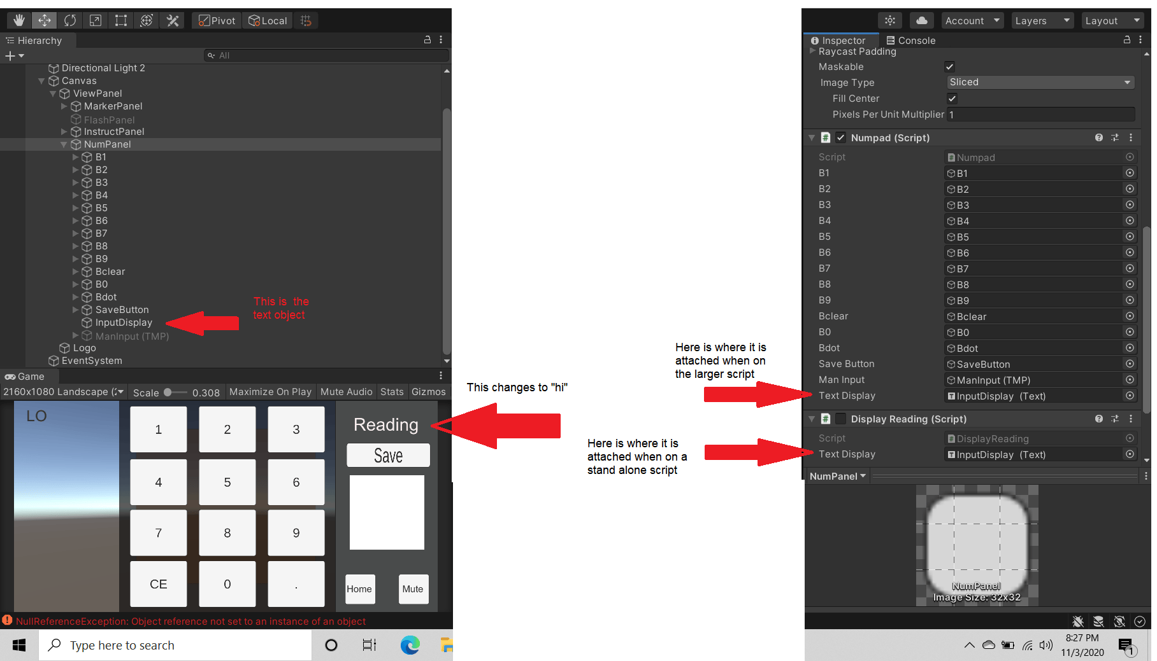Open the collab sun icon
Image resolution: width=1157 pixels, height=661 pixels.
pos(890,20)
